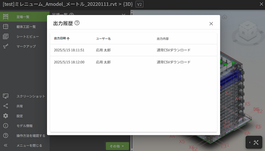Click the 共有 share icon

pos(6,106)
